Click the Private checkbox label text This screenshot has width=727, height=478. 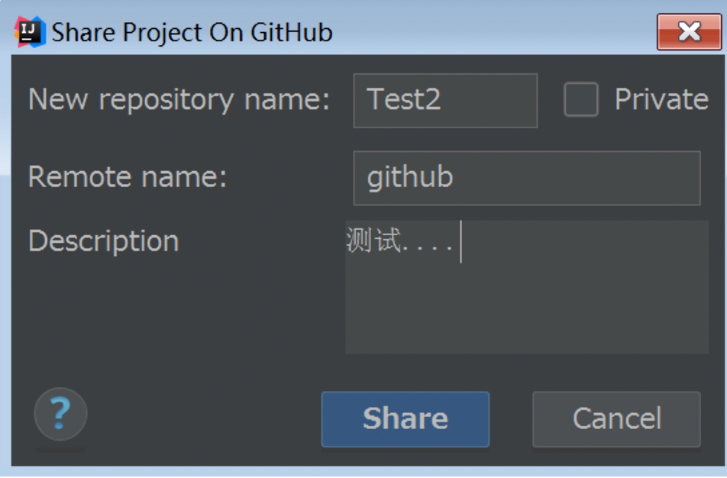[661, 99]
